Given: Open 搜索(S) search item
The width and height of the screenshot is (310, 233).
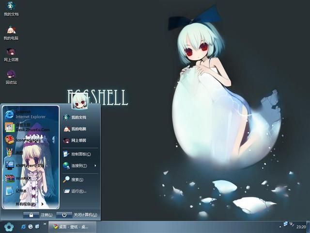Looking at the screenshot, I should coord(74,180).
